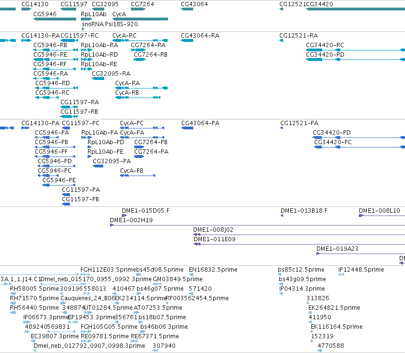Select EST bs85c12.5prime
The height and width of the screenshot is (353, 405).
pos(301,270)
